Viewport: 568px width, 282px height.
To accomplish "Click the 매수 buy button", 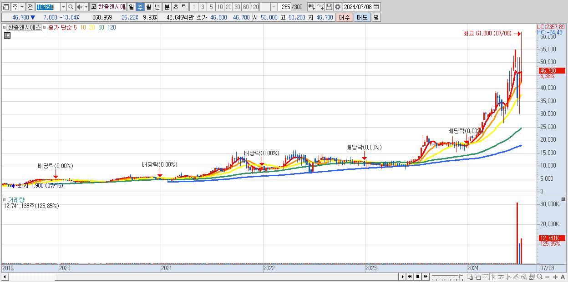I will click(x=344, y=17).
